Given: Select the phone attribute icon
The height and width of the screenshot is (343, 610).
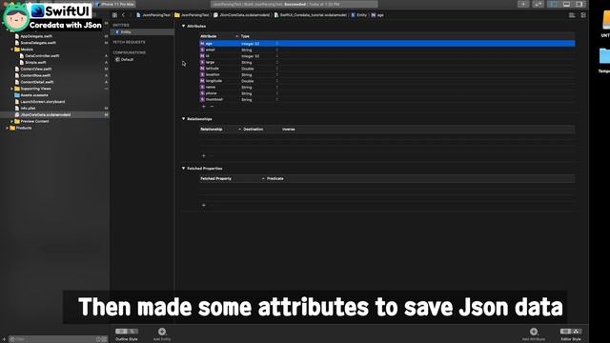Looking at the screenshot, I should [x=202, y=93].
